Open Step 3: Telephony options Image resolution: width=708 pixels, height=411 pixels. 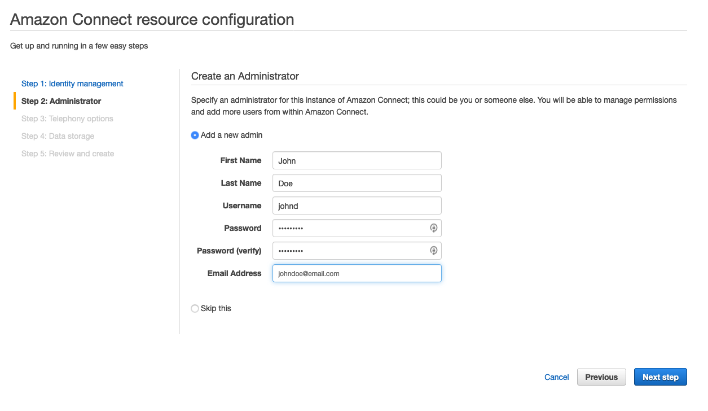[x=67, y=119]
